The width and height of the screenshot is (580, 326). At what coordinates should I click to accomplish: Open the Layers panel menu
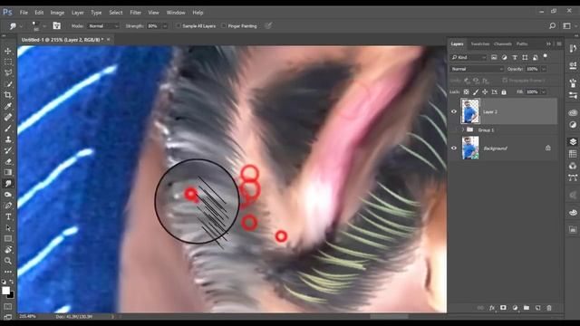pos(559,44)
